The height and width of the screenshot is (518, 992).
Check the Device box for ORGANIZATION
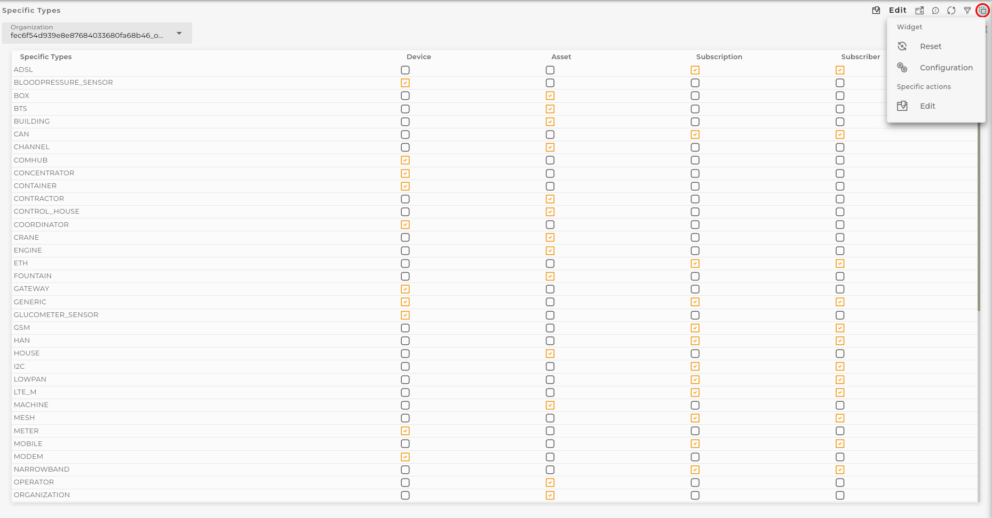[405, 495]
